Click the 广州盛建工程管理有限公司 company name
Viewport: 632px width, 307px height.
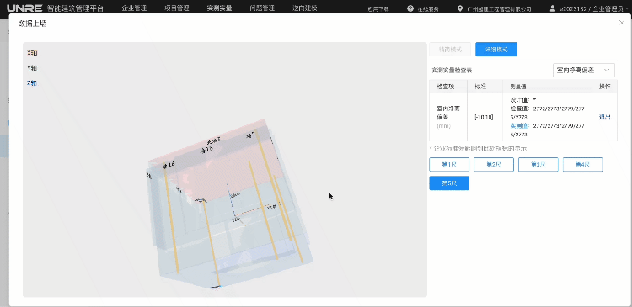(x=499, y=9)
